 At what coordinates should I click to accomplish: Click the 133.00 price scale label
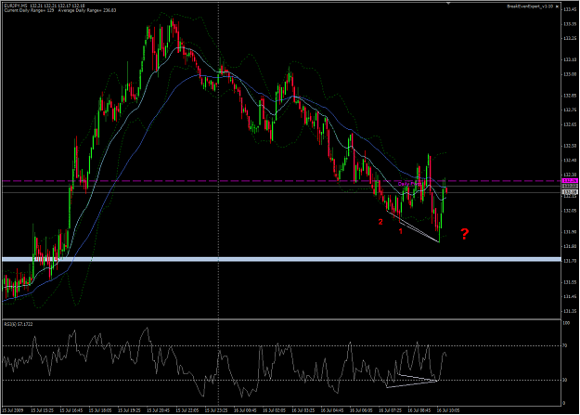569,74
